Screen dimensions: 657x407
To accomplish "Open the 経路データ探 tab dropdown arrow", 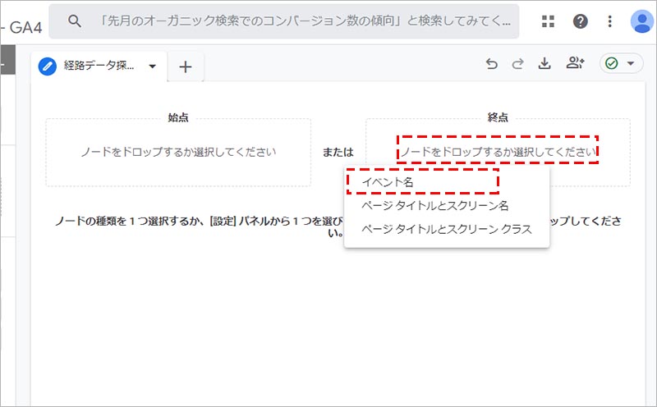I will click(x=152, y=67).
